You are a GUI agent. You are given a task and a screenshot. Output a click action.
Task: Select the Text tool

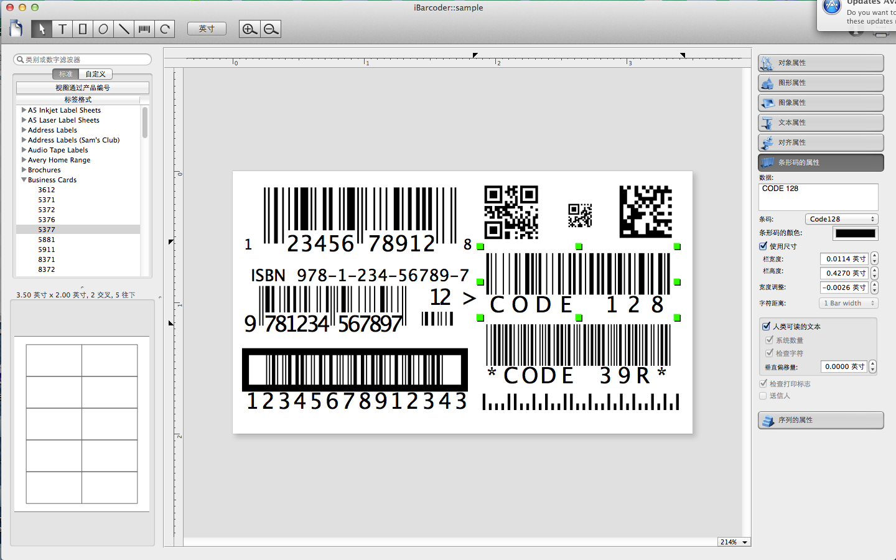click(x=62, y=29)
